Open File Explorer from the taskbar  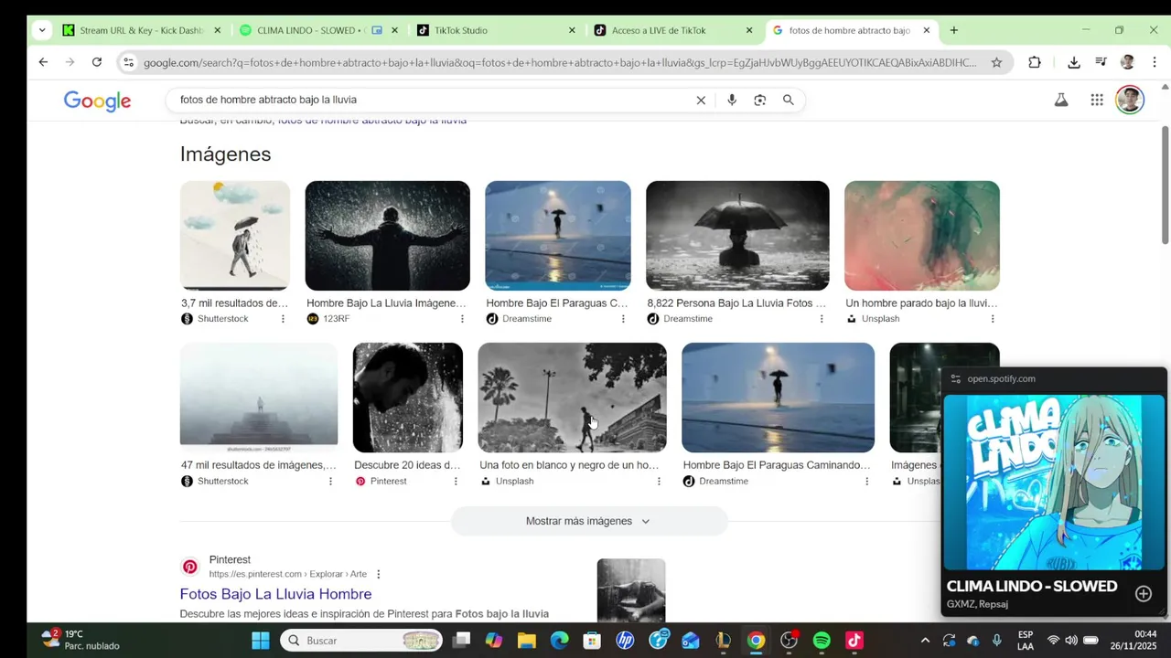pyautogui.click(x=526, y=641)
